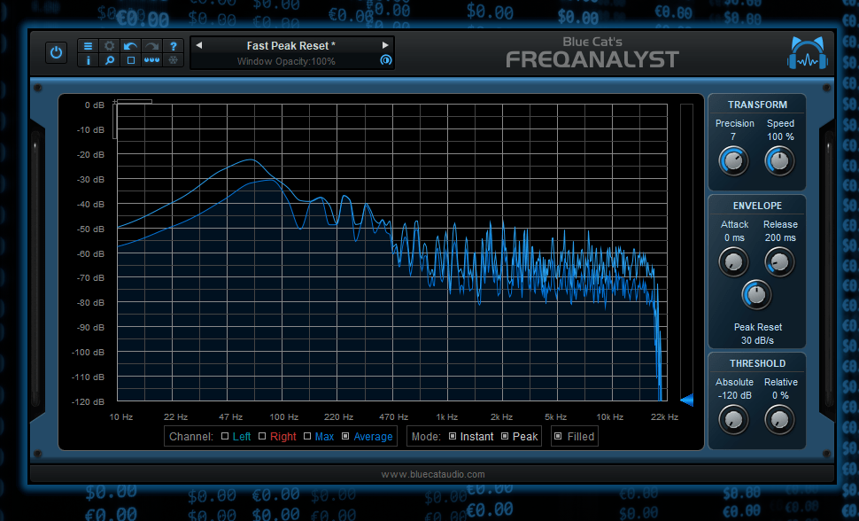Click the FREQANALYST title text
Viewport: 859px width, 521px height.
pyautogui.click(x=592, y=59)
